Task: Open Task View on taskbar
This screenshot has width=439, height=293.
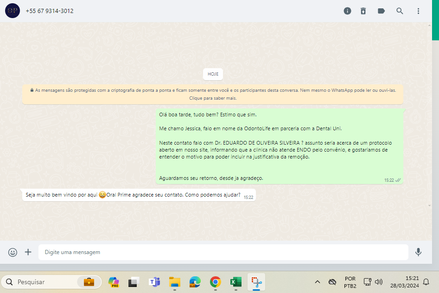Action: [134, 282]
